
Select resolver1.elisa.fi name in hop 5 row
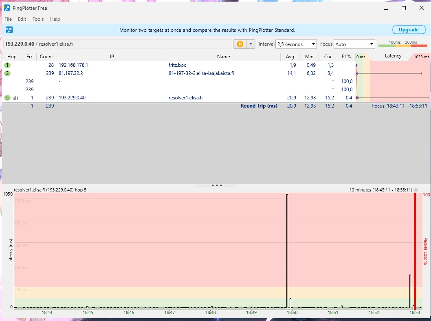pyautogui.click(x=185, y=98)
